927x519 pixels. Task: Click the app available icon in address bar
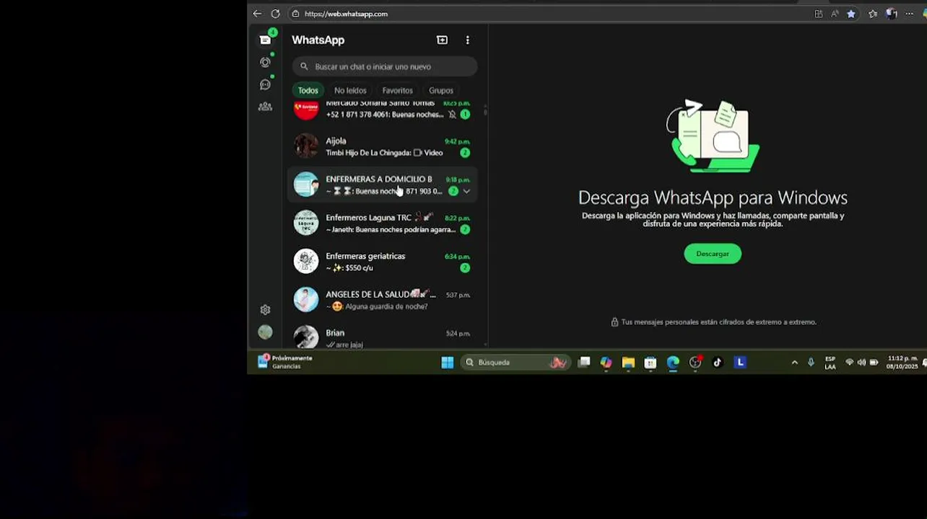pyautogui.click(x=818, y=14)
